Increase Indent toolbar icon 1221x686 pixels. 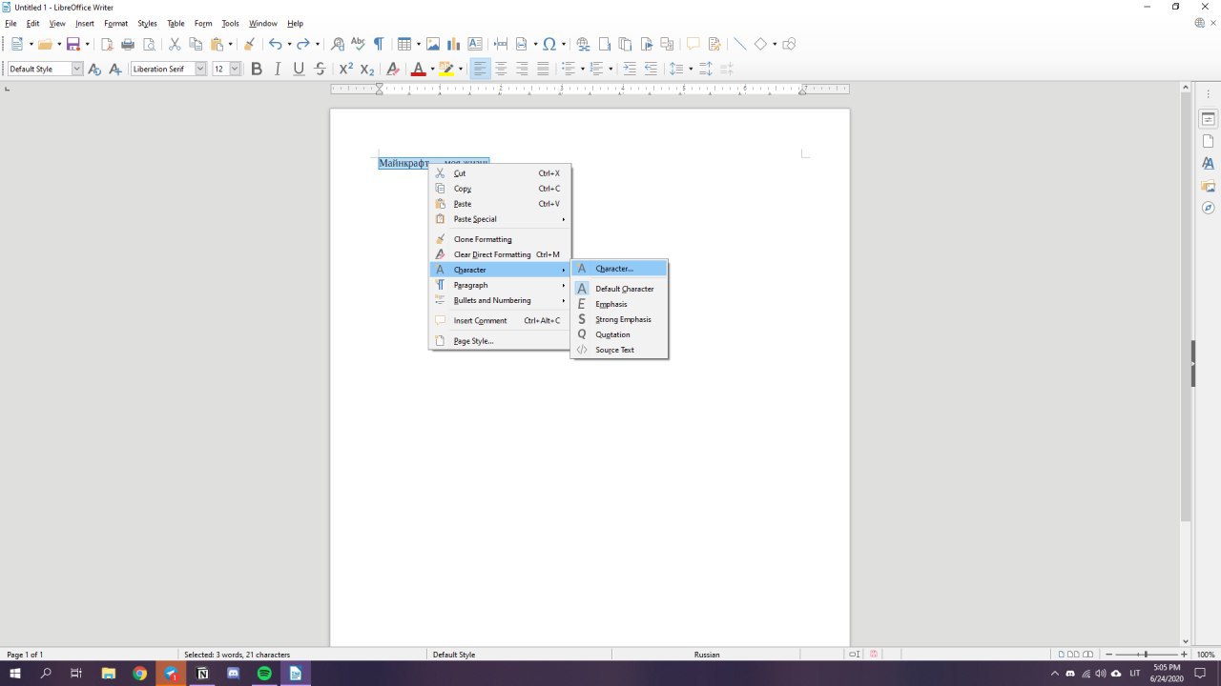(630, 69)
